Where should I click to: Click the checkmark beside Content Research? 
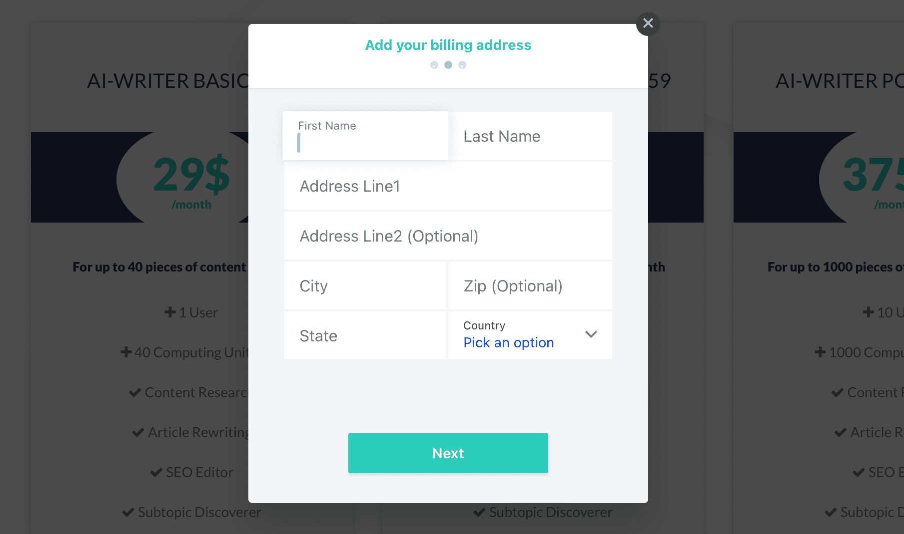tap(135, 393)
